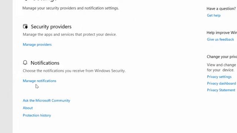
Task: Click 'Manage your security providers' description text
Action: pos(71,8)
